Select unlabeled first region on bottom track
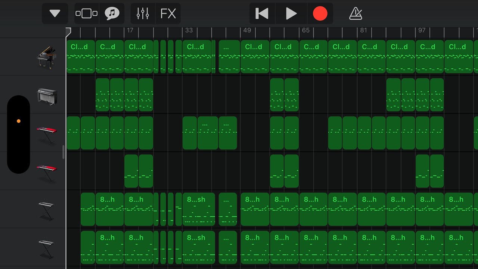 pos(88,247)
